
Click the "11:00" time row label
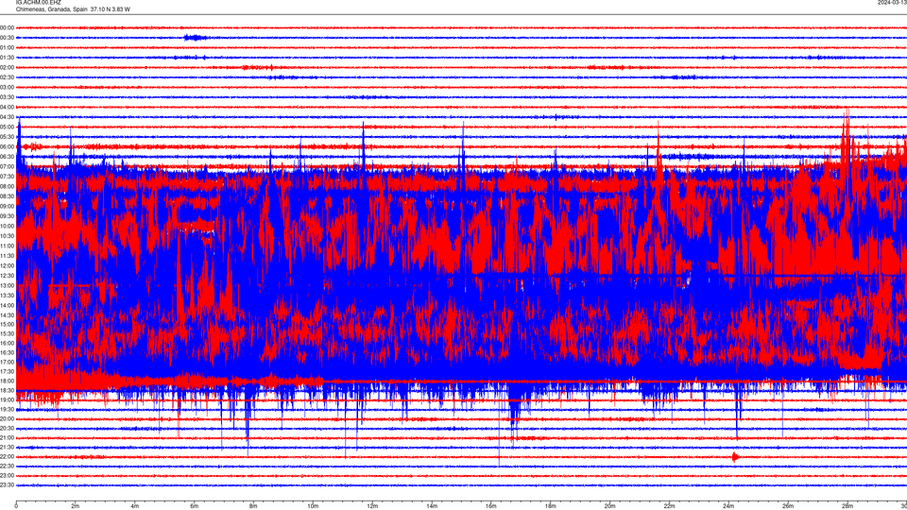coord(7,246)
